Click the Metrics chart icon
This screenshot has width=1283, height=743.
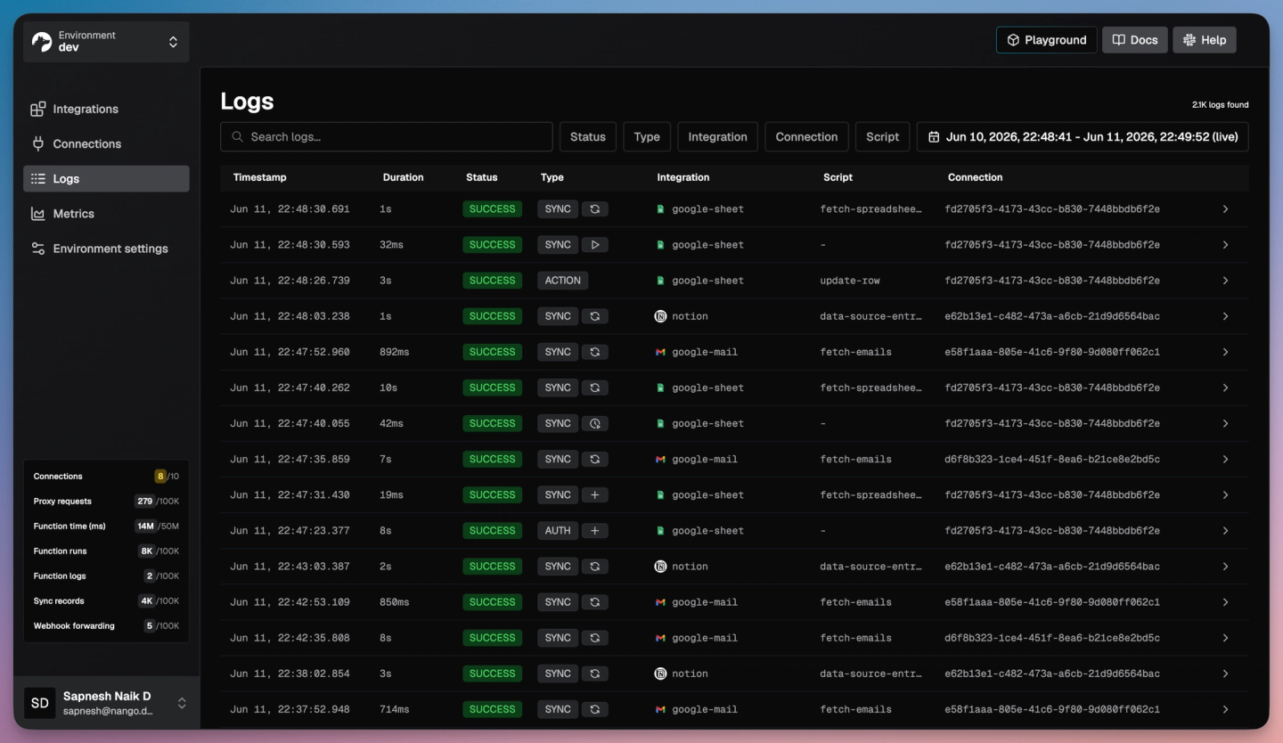pyautogui.click(x=38, y=214)
